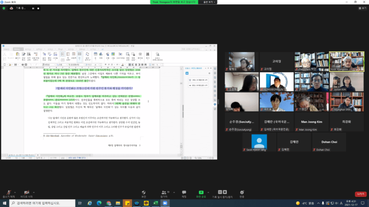Select Dohan Choi participant tile
This screenshot has width=369, height=207.
click(329, 142)
